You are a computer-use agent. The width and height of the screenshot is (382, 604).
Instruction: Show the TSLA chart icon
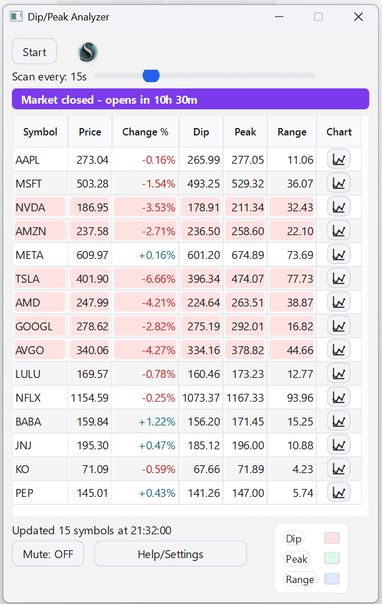pyautogui.click(x=338, y=279)
